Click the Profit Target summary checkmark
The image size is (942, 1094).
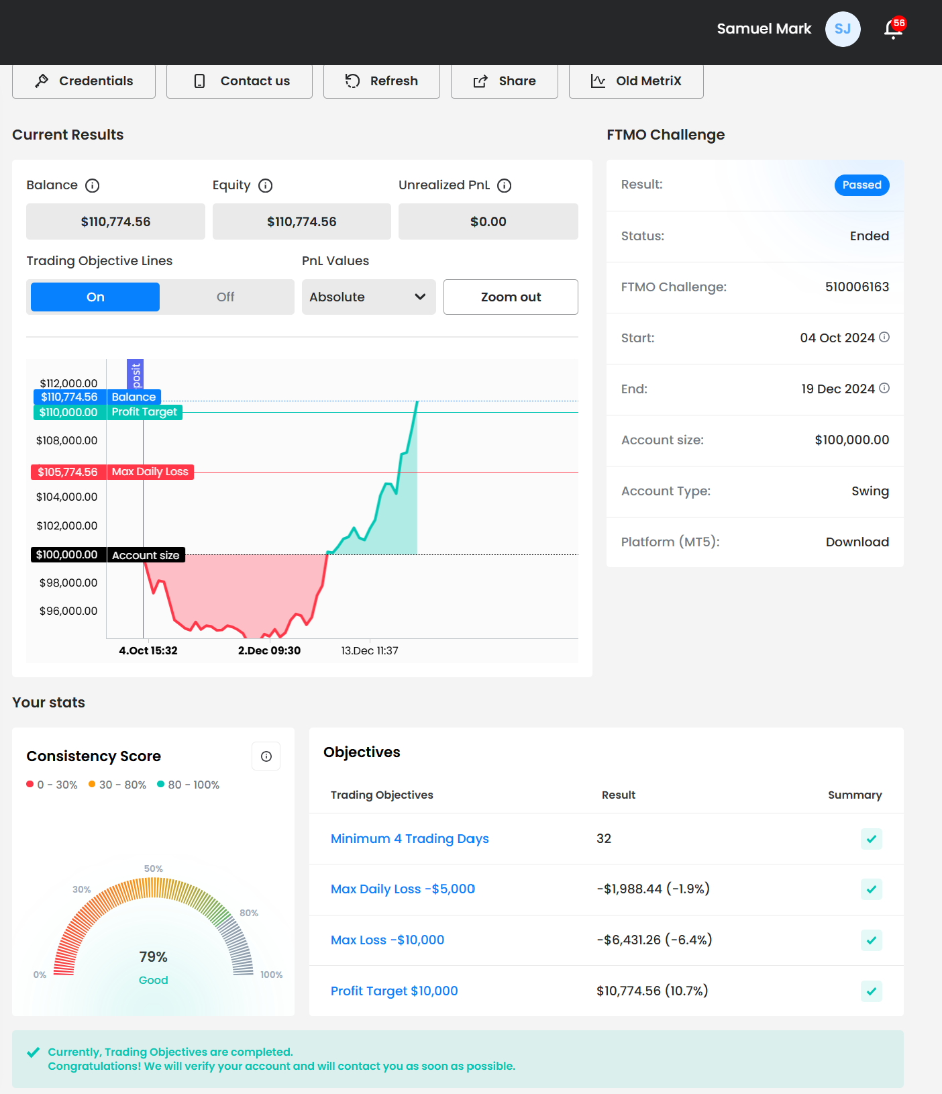872,991
